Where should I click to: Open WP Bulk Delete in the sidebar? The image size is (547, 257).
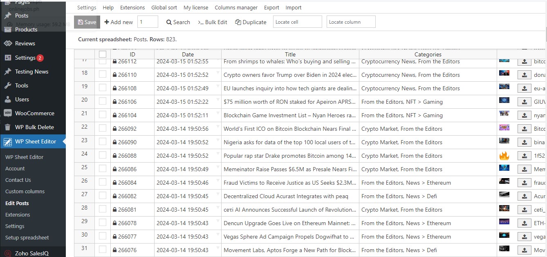pos(34,127)
